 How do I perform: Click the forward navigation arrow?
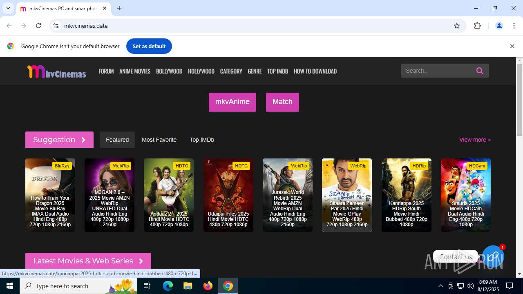pos(24,26)
